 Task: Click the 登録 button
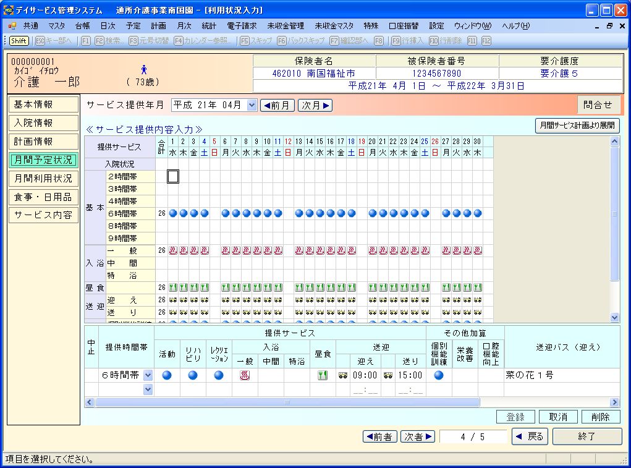click(x=515, y=417)
